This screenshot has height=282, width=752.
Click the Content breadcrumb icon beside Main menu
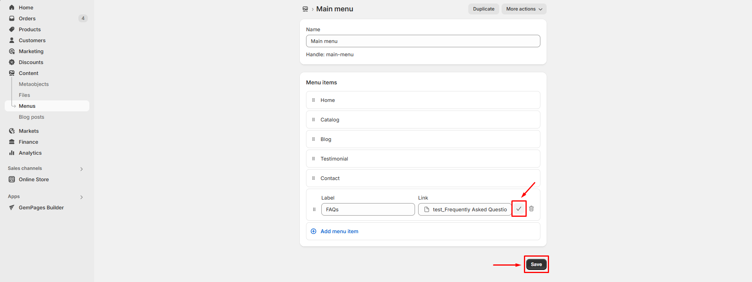point(305,9)
